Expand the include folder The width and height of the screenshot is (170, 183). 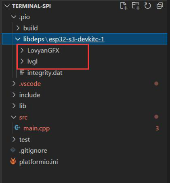pyautogui.click(x=26, y=95)
